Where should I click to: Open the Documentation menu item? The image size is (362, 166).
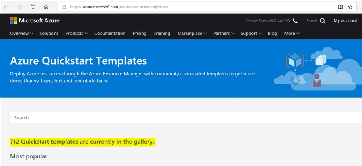pos(110,34)
